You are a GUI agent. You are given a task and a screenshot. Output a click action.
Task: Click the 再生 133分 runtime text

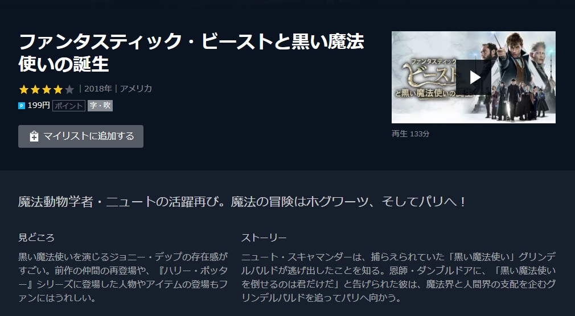(410, 134)
